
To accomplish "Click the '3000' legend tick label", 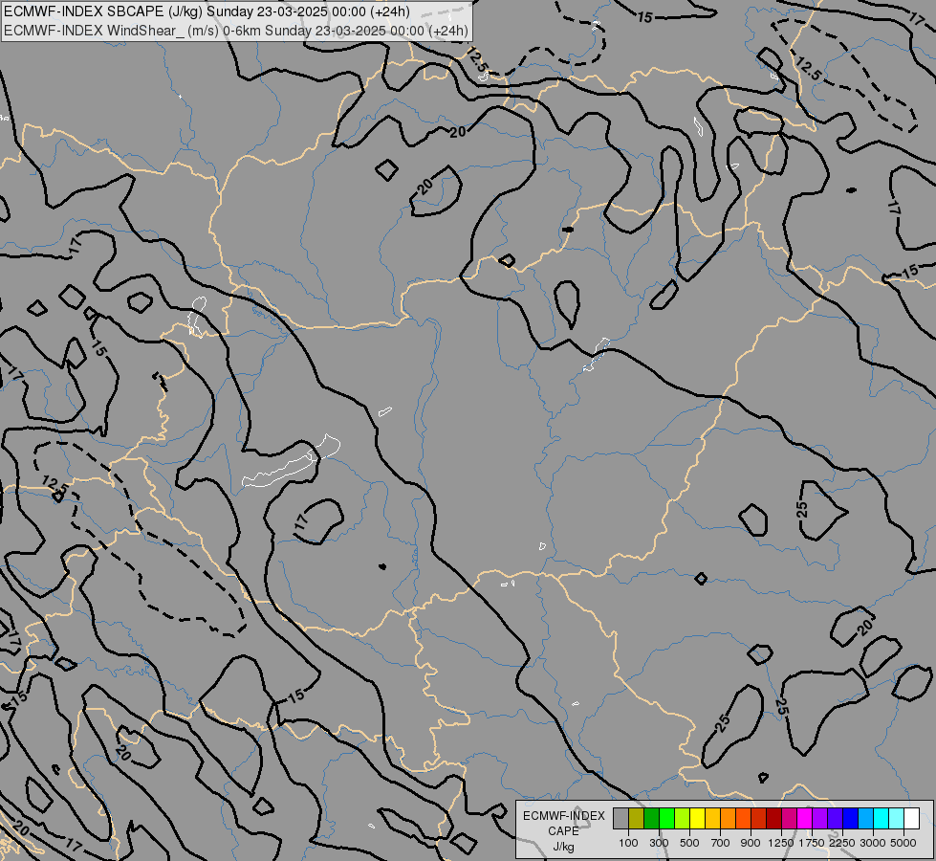I will click(873, 843).
